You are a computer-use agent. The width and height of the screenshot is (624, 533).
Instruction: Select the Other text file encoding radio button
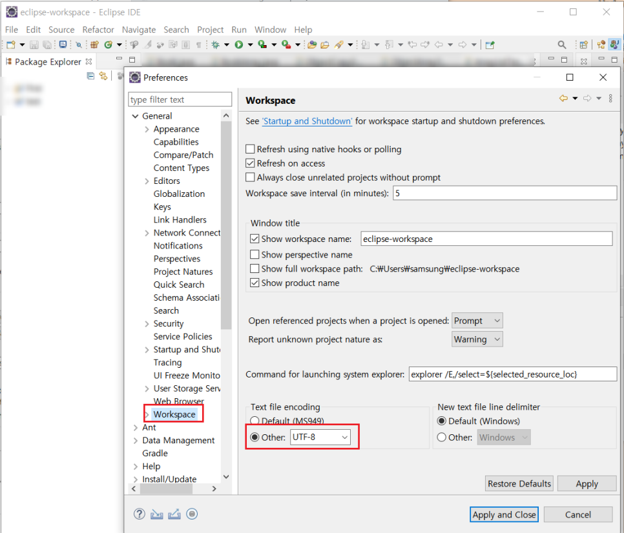pos(255,437)
